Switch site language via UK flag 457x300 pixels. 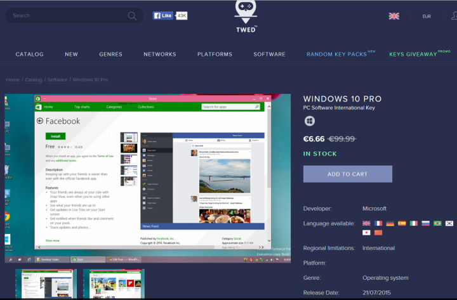[394, 16]
